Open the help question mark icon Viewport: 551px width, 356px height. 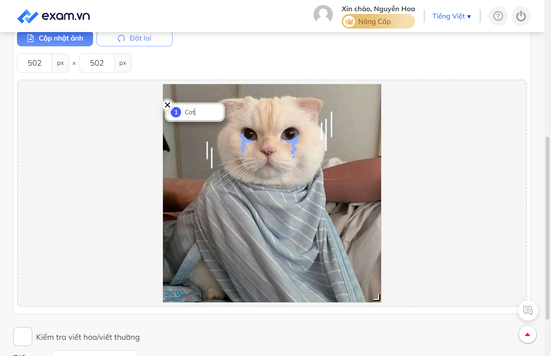[498, 16]
